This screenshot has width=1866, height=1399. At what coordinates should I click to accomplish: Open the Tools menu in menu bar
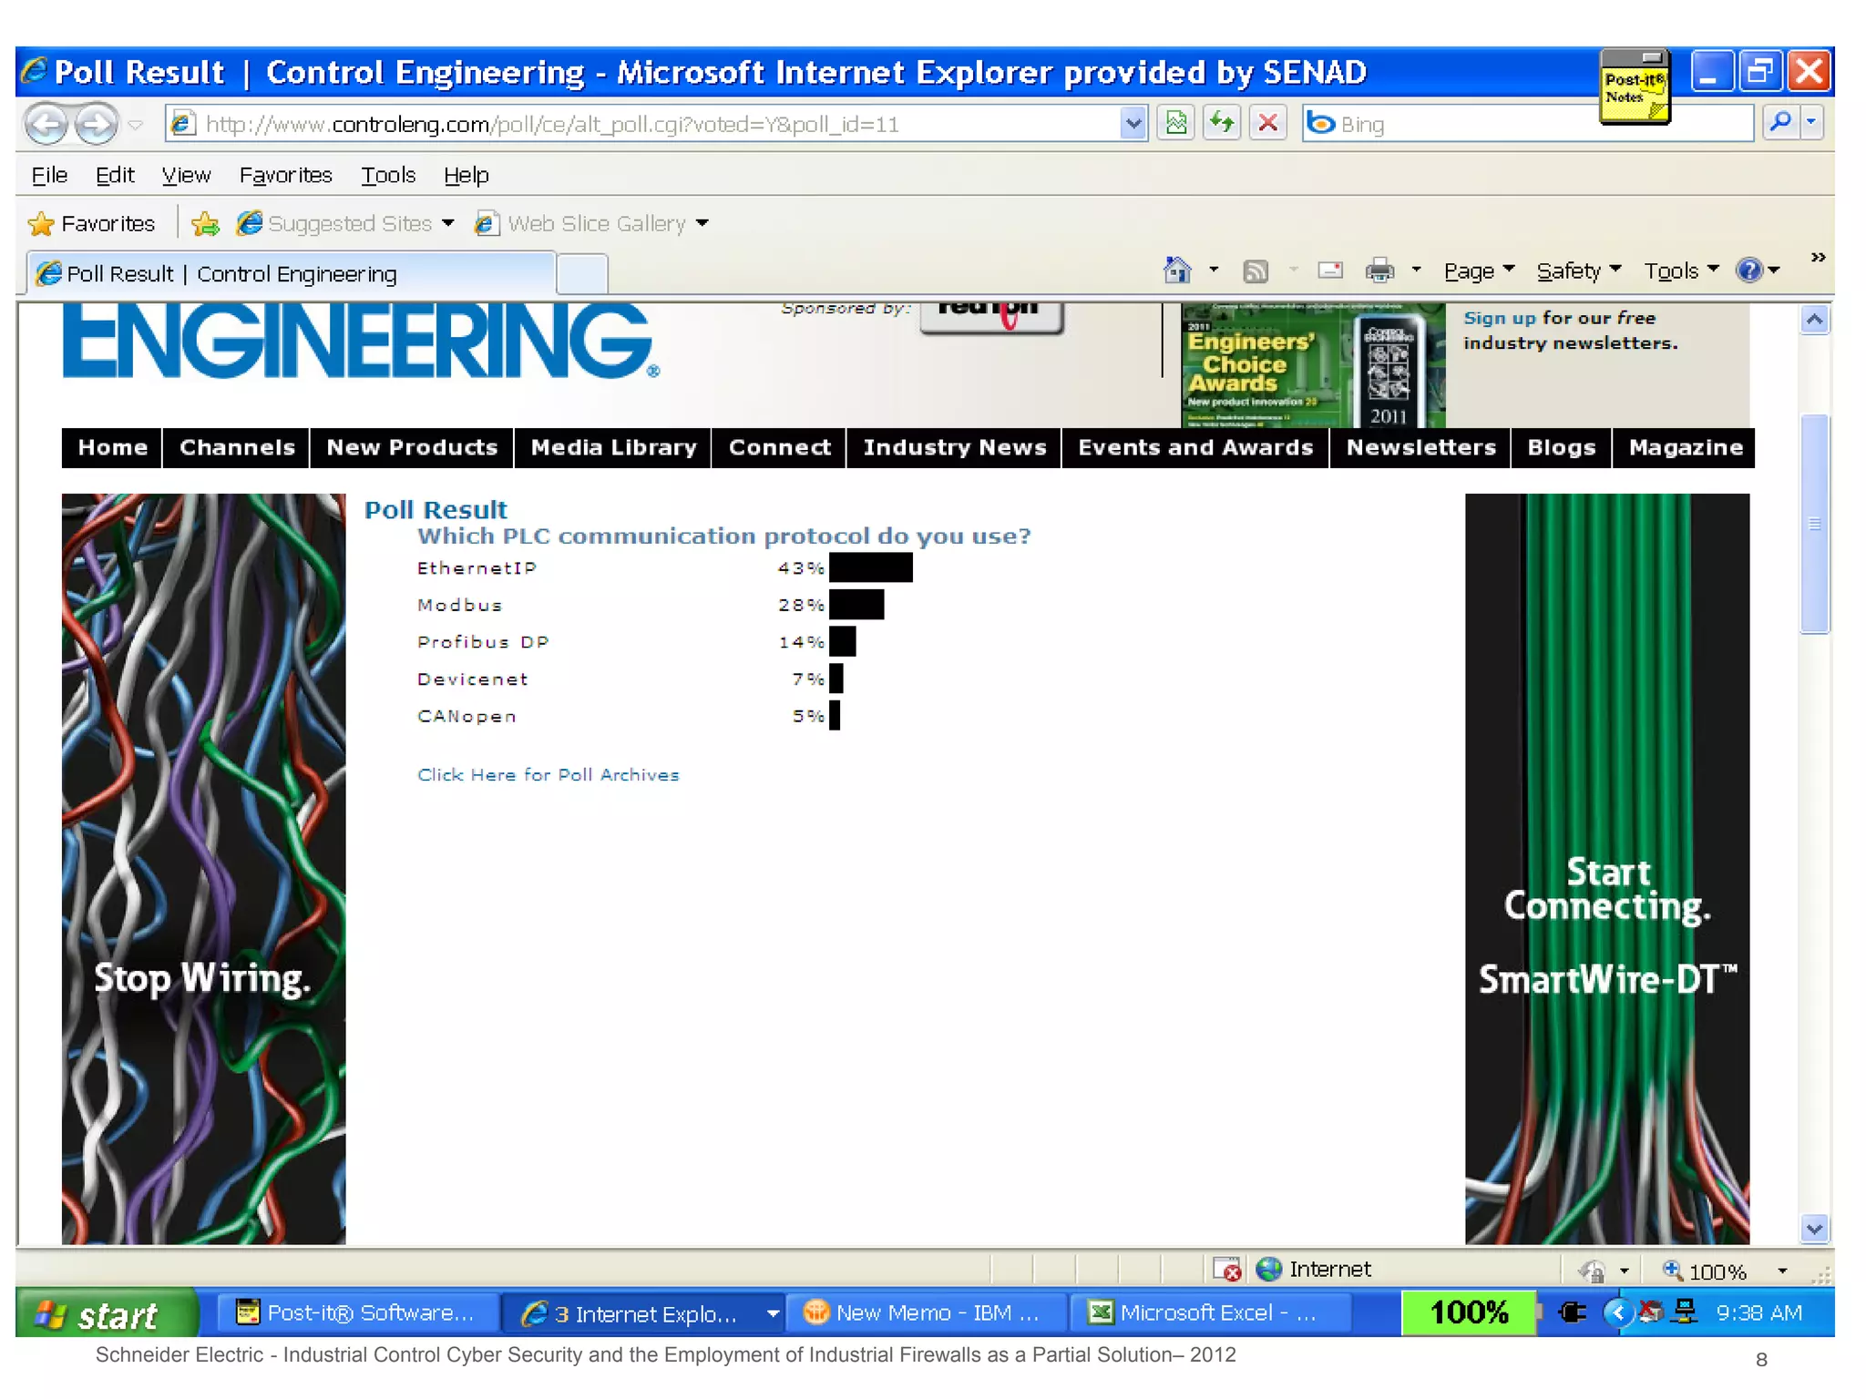388,175
